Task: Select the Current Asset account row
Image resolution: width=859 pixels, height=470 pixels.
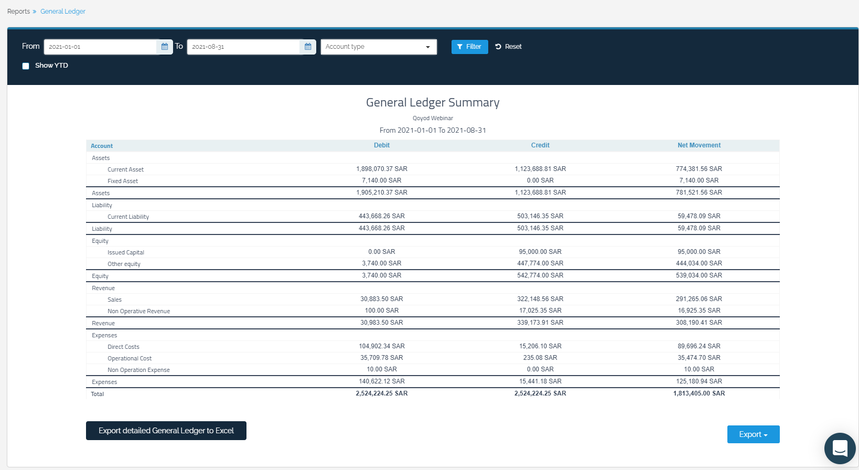Action: coord(125,169)
